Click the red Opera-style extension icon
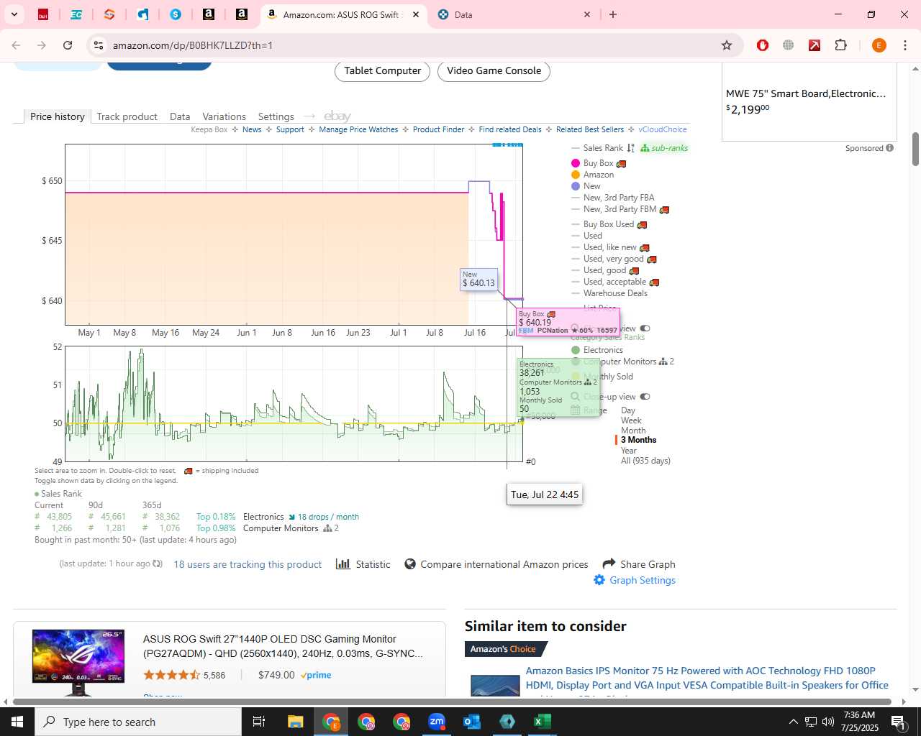Viewport: 921px width, 736px height. (x=763, y=45)
